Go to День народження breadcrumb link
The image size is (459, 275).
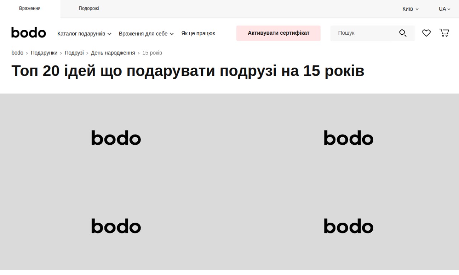click(113, 53)
